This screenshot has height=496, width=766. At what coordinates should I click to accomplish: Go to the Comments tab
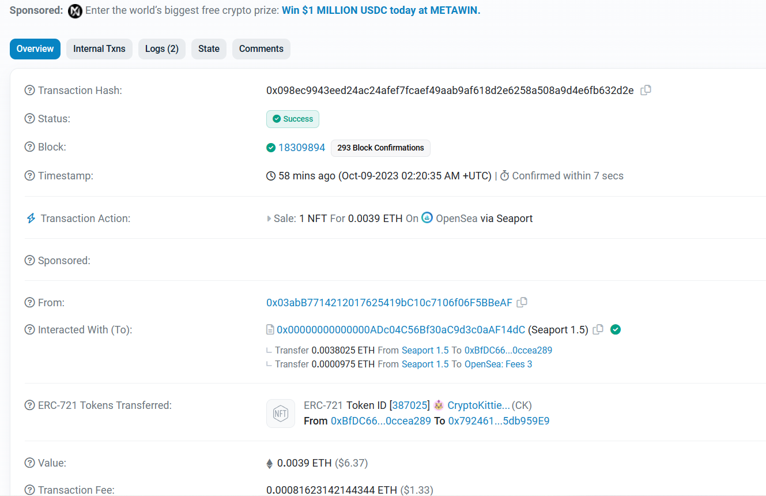pos(261,49)
